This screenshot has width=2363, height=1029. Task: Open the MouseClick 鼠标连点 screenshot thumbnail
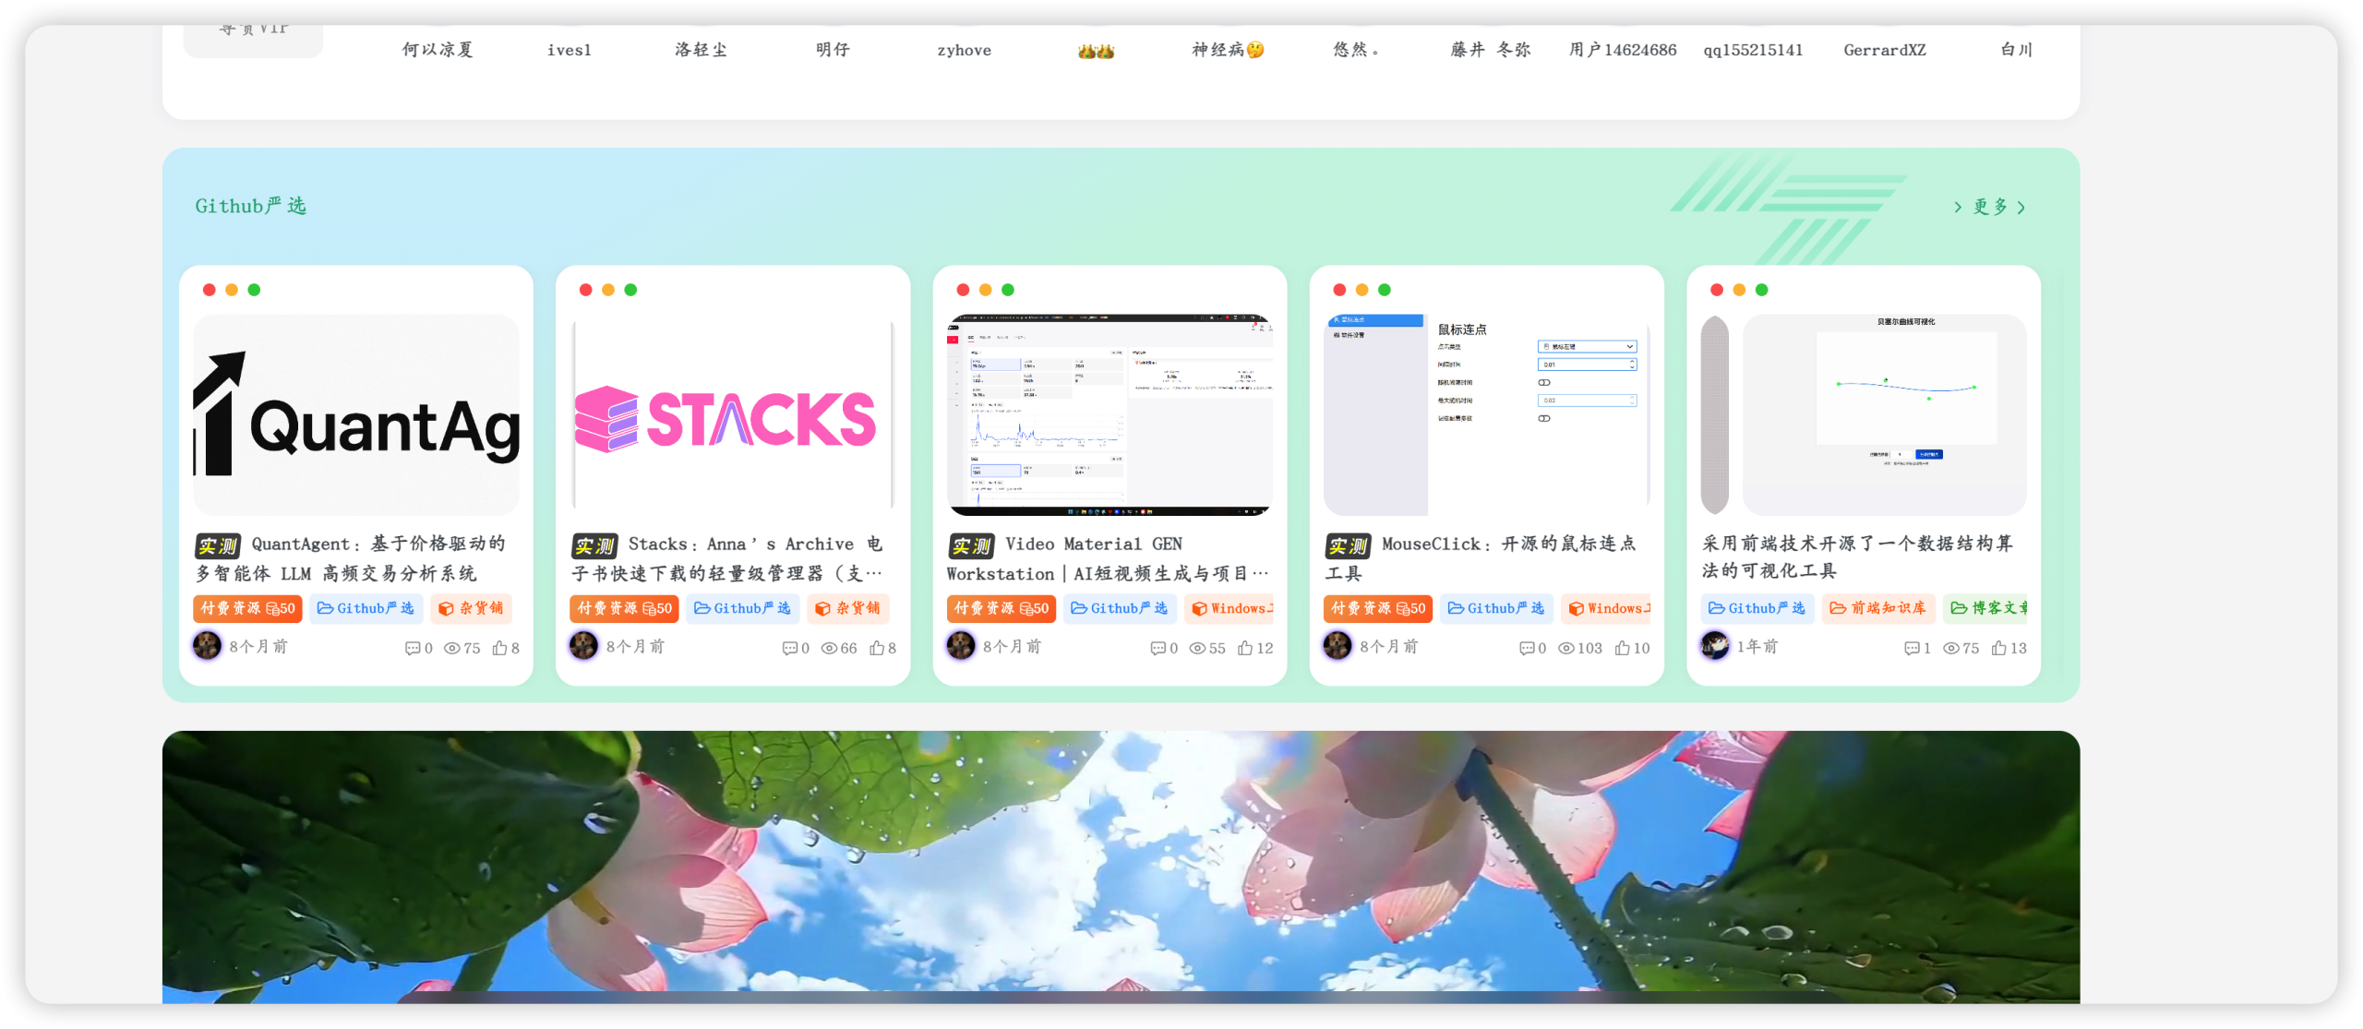pos(1486,414)
